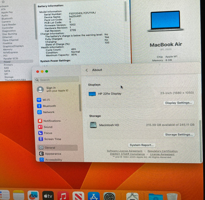Image resolution: width=205 pixels, height=200 pixels.
Task: Open Downloads folder in the Dock
Action: [x=156, y=197]
